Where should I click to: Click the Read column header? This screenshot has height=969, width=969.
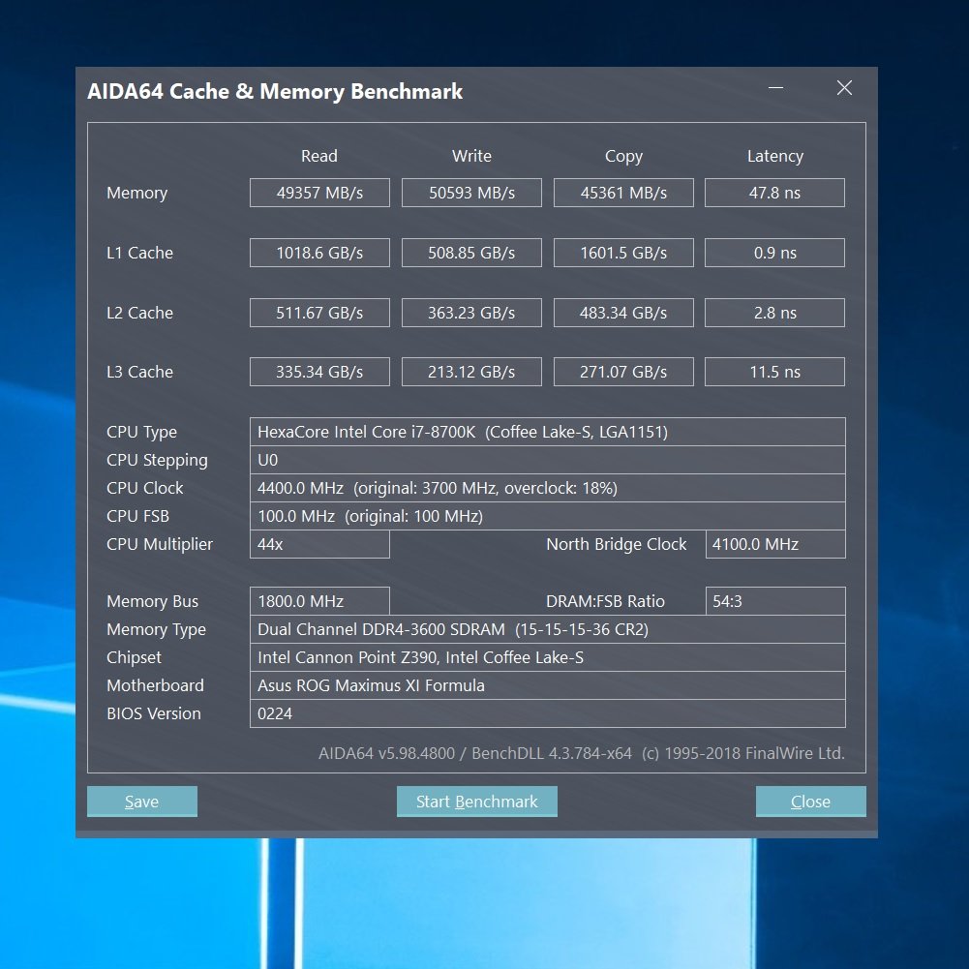click(318, 156)
